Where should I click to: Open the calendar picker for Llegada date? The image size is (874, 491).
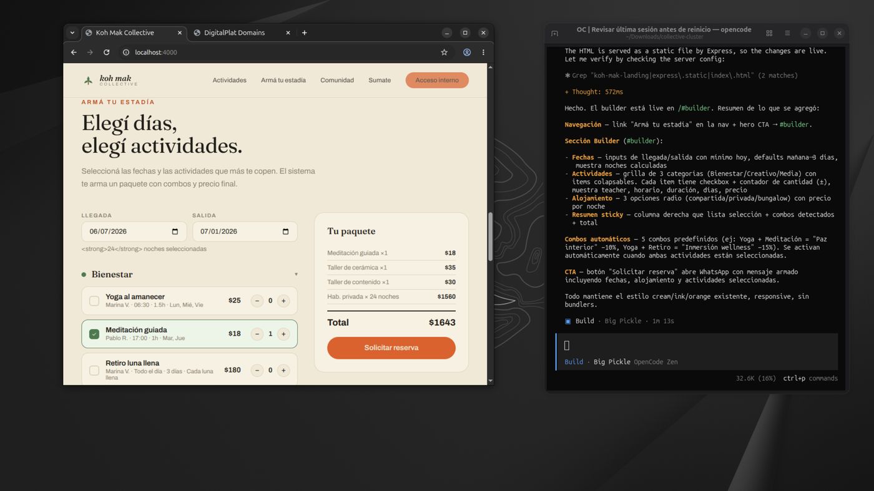[x=175, y=231]
